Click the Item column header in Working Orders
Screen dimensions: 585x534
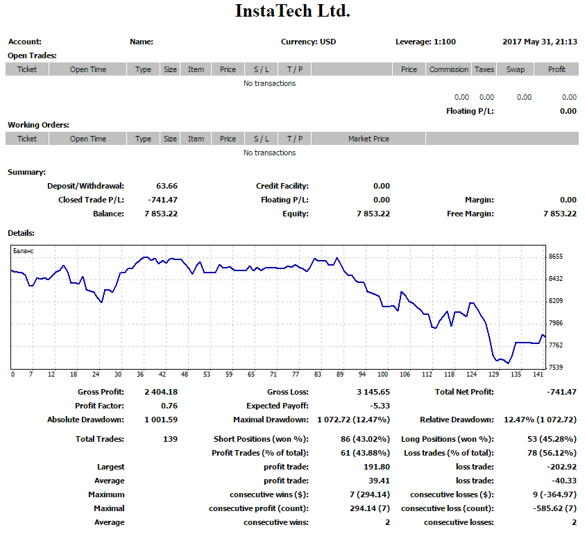[196, 139]
